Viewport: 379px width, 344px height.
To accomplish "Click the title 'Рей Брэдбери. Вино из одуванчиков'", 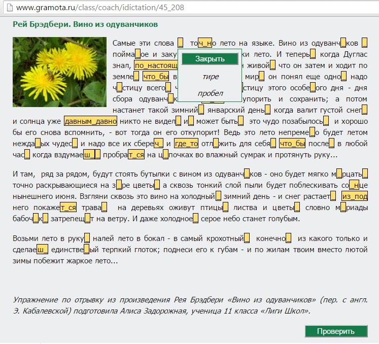I will pos(85,24).
